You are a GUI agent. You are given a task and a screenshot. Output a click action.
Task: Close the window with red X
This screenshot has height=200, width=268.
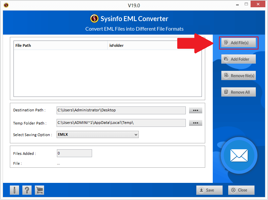click(258, 4)
